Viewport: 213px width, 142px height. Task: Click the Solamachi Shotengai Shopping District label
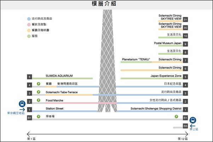156,108
